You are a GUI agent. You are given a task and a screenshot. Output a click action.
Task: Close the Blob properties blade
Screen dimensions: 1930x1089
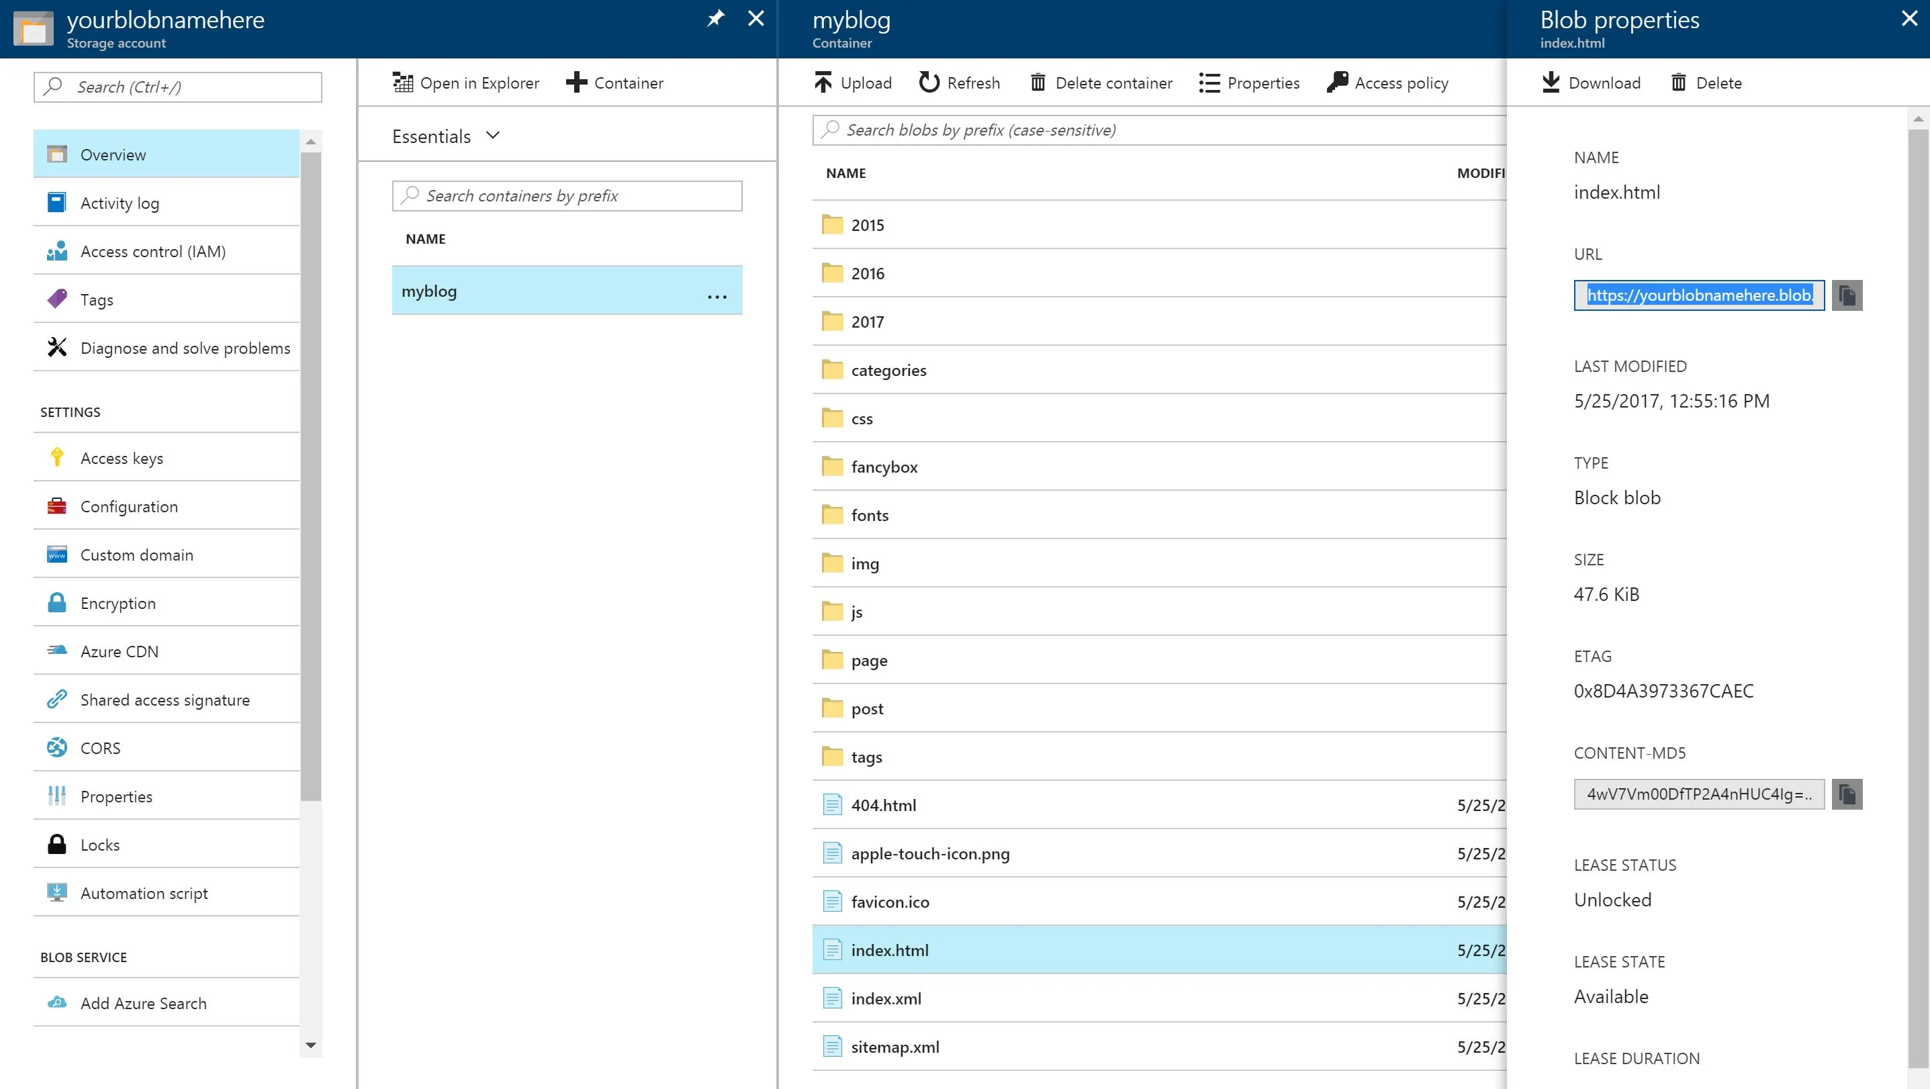point(1909,19)
